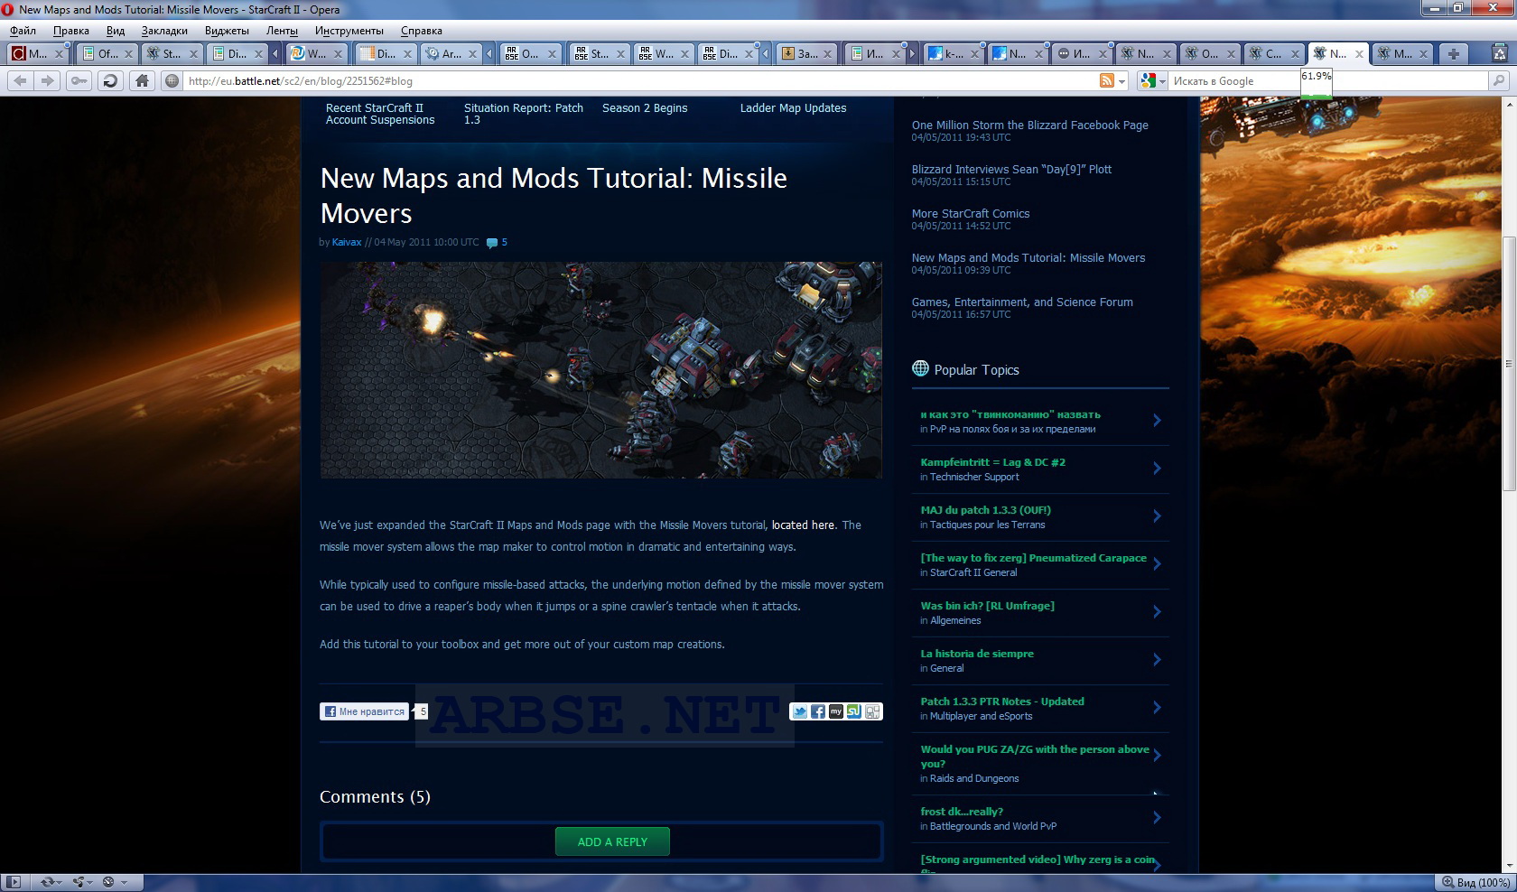This screenshot has height=892, width=1517.
Task: Toggle the side panel button in status bar
Action: (x=14, y=882)
